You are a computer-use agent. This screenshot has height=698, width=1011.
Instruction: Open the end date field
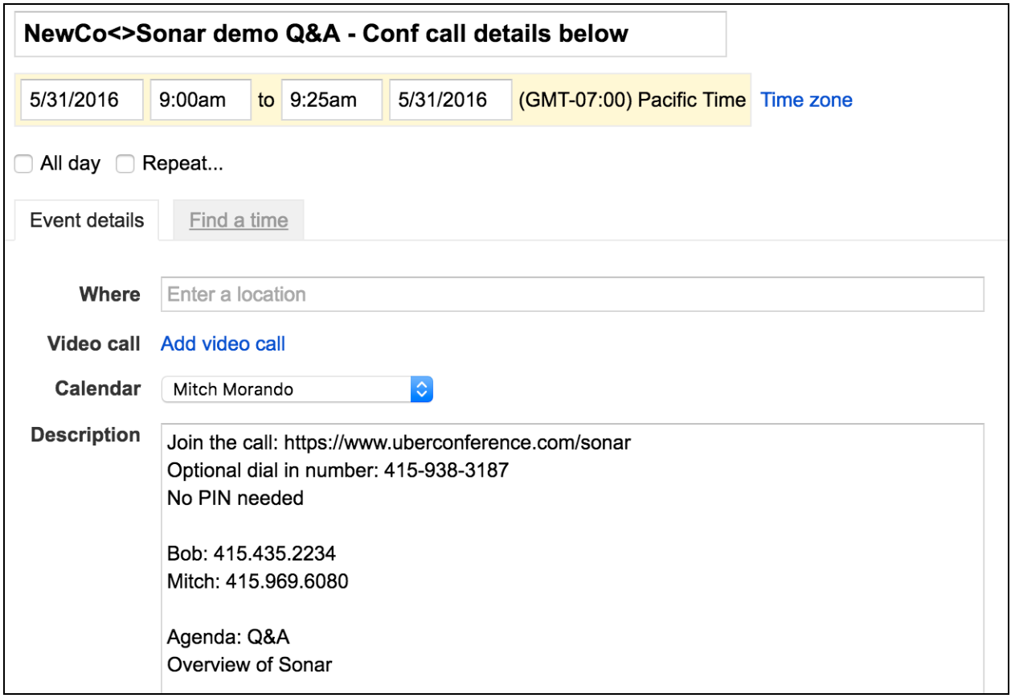450,100
